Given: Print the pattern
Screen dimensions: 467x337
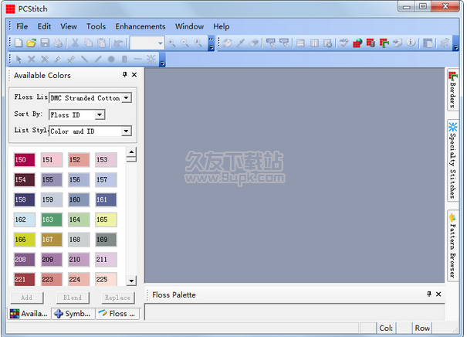Looking at the screenshot, I should [x=58, y=43].
